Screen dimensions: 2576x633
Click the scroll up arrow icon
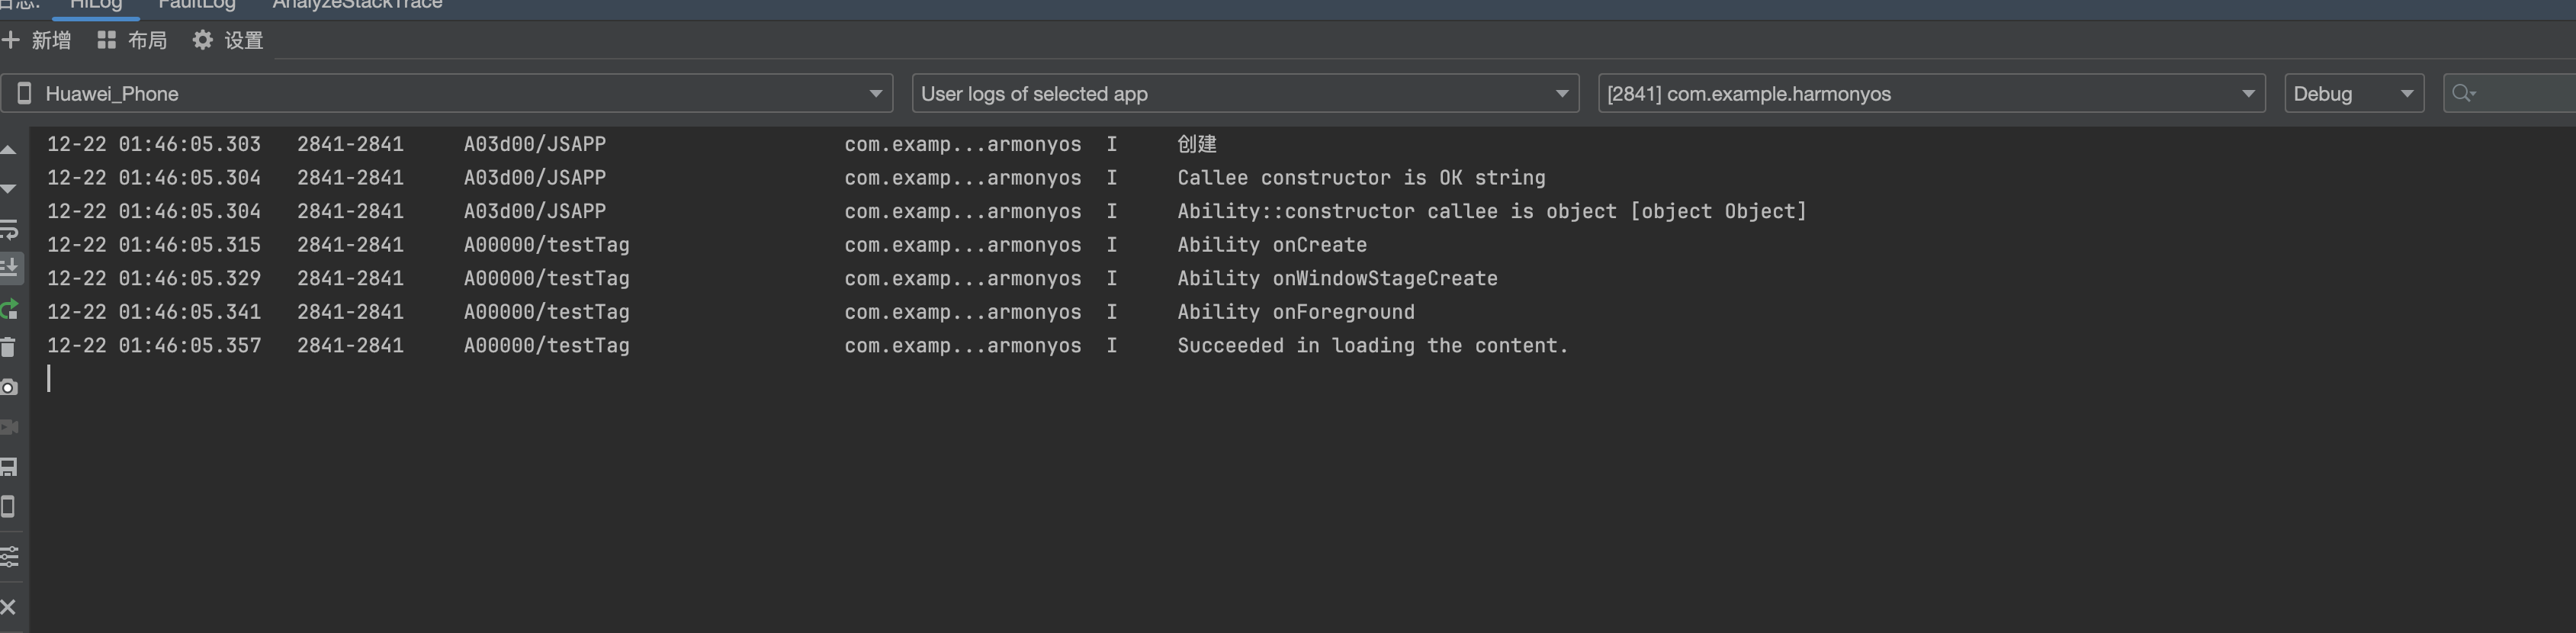(x=8, y=150)
